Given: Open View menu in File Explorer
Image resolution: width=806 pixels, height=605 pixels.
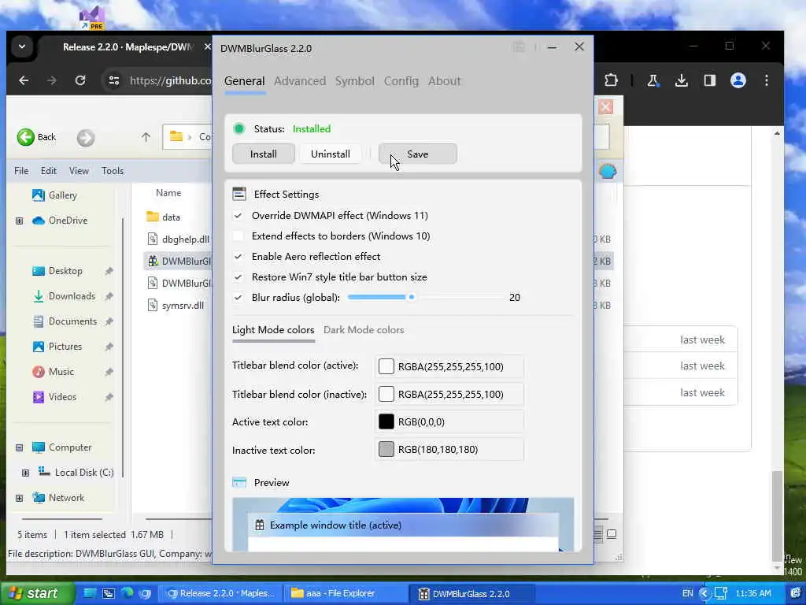Looking at the screenshot, I should point(79,171).
